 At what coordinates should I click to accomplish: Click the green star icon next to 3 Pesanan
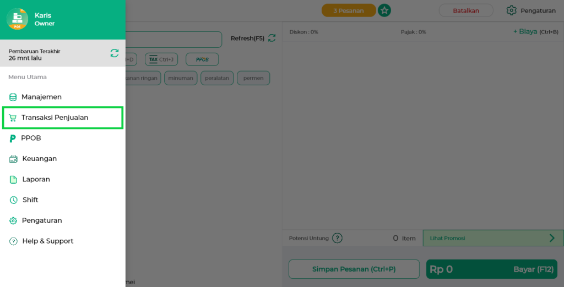(384, 10)
